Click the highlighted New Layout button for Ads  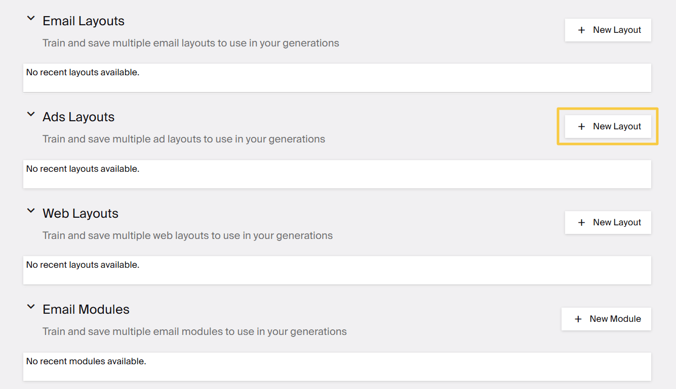[x=608, y=126]
